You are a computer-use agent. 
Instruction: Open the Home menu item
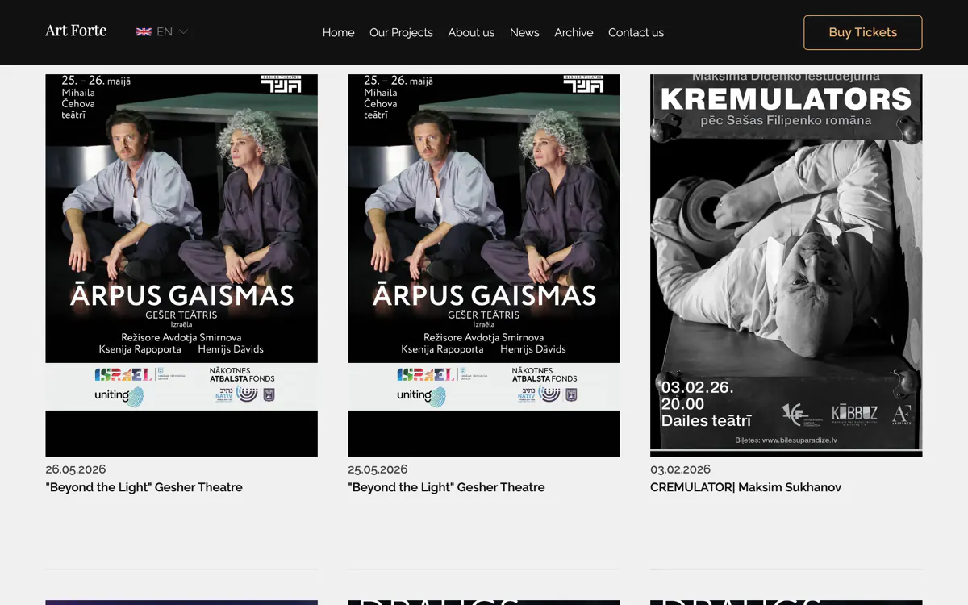pos(339,32)
